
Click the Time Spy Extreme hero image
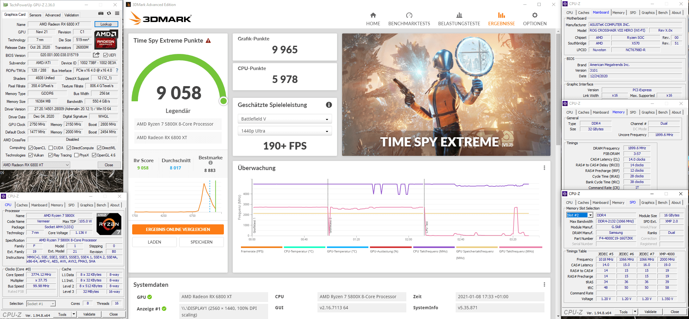coord(446,95)
